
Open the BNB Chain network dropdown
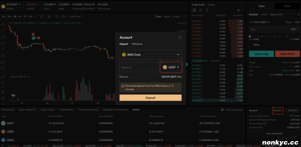click(150, 55)
